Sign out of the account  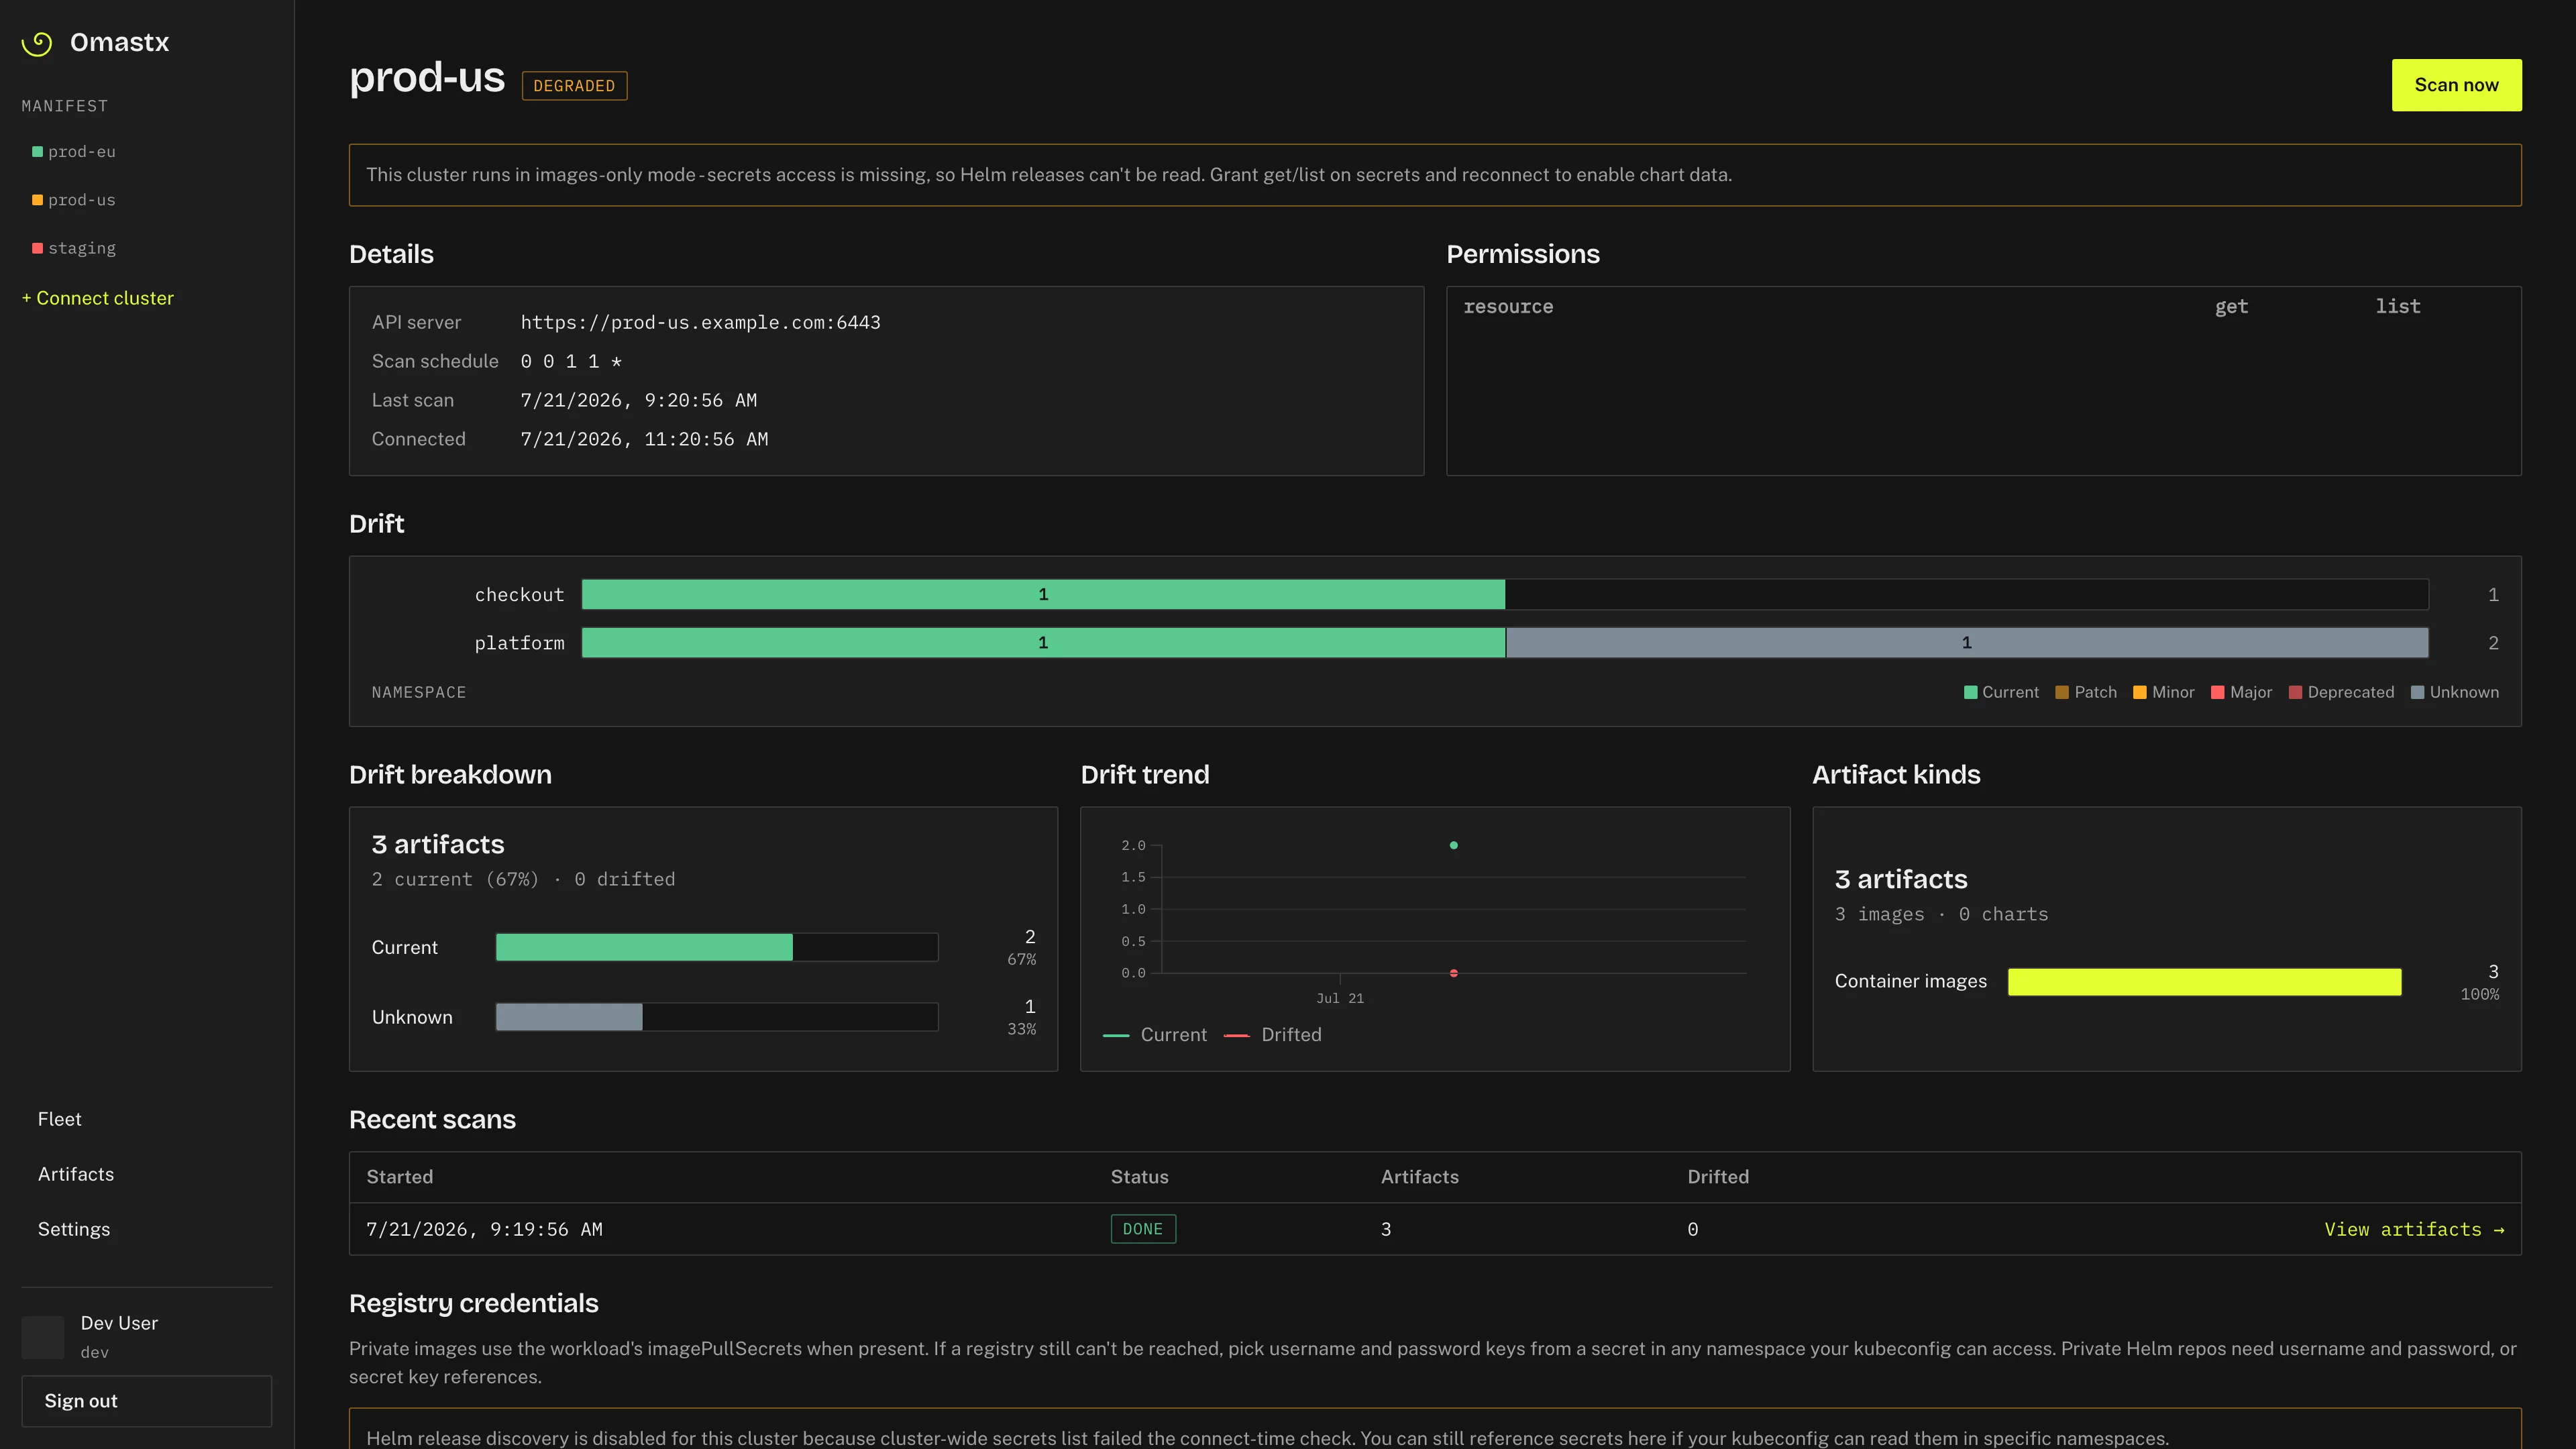pyautogui.click(x=146, y=1401)
